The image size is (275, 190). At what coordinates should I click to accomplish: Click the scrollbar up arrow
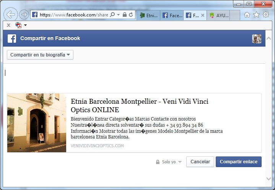pyautogui.click(x=268, y=38)
